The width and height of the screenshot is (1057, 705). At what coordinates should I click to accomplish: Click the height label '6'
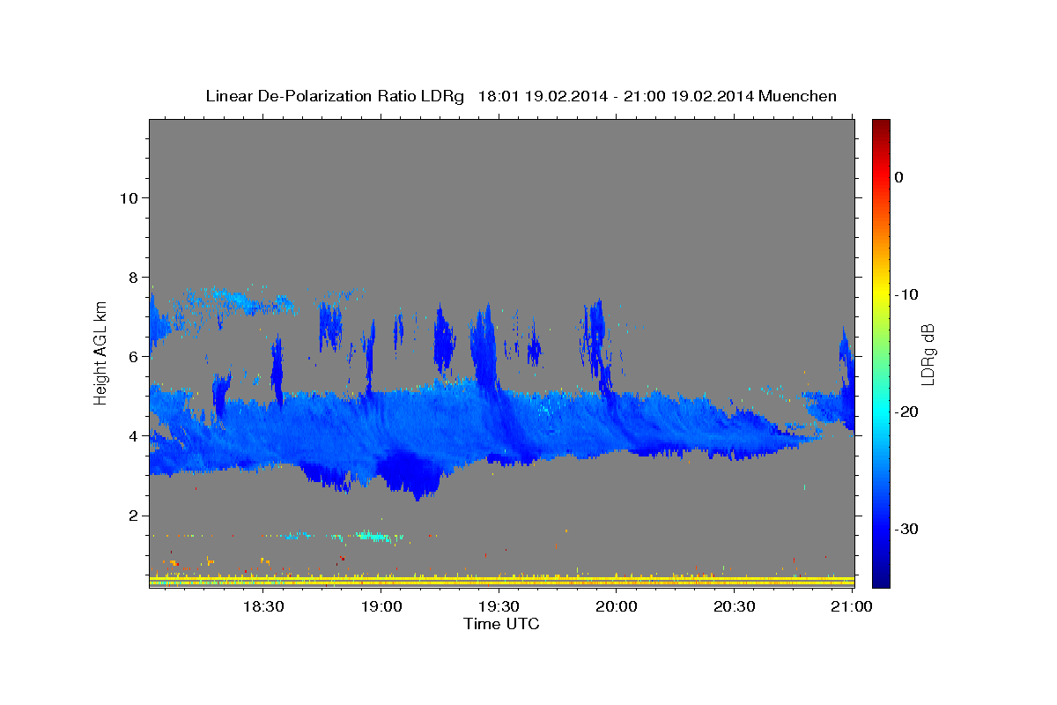point(133,356)
